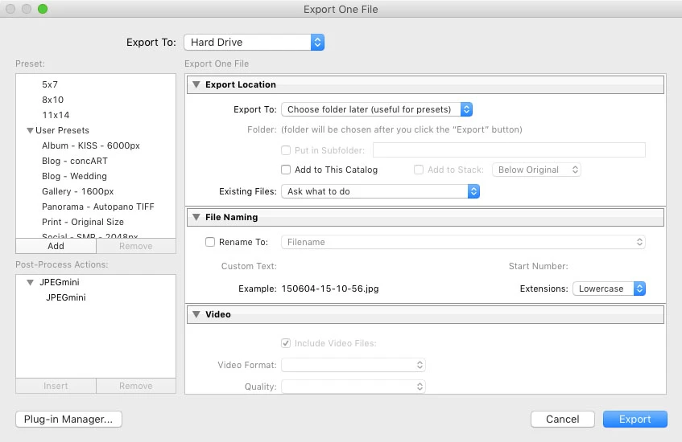Click the blue Export button
Image resolution: width=682 pixels, height=442 pixels.
pyautogui.click(x=635, y=419)
